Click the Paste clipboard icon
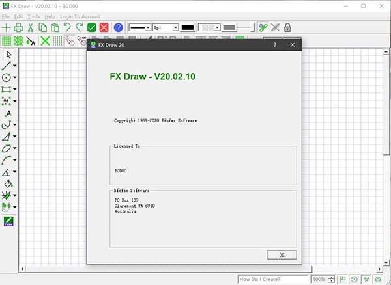This screenshot has height=285, width=391. coord(55,27)
